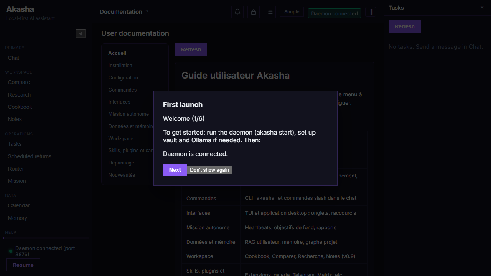Click the lock icon in header
Screen dimensions: 491x276
click(254, 12)
